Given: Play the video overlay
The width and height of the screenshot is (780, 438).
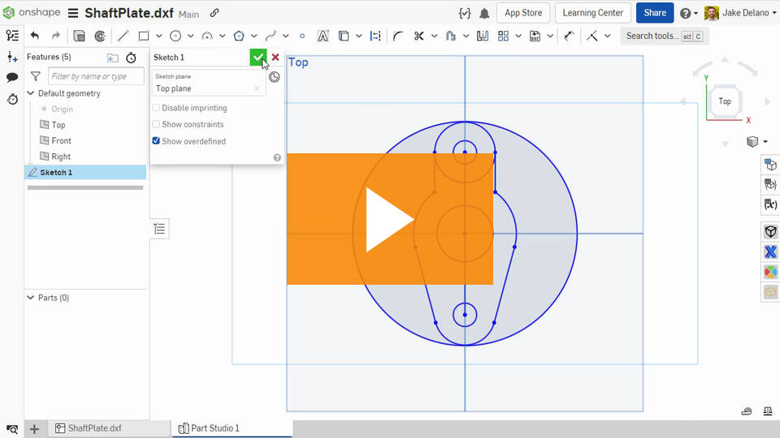Looking at the screenshot, I should (389, 219).
